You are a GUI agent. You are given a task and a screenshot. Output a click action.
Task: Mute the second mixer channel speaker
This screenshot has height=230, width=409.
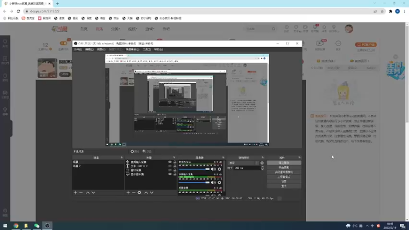pyautogui.click(x=213, y=182)
